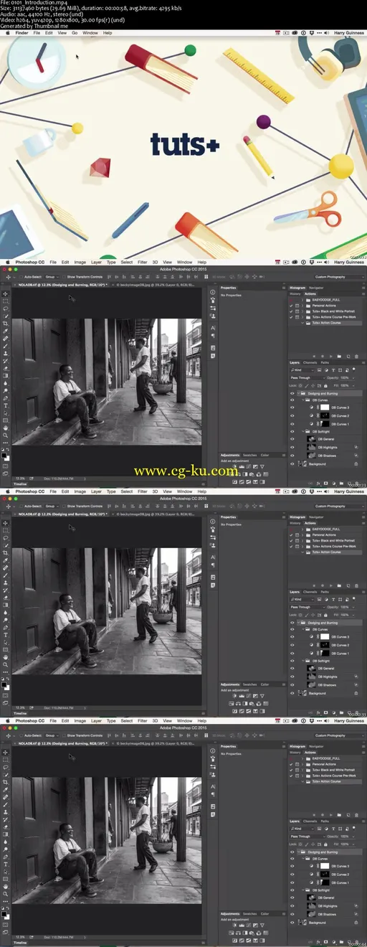Collapse the DB Curves group in the first frame
Image resolution: width=367 pixels, height=947 pixels.
[303, 400]
